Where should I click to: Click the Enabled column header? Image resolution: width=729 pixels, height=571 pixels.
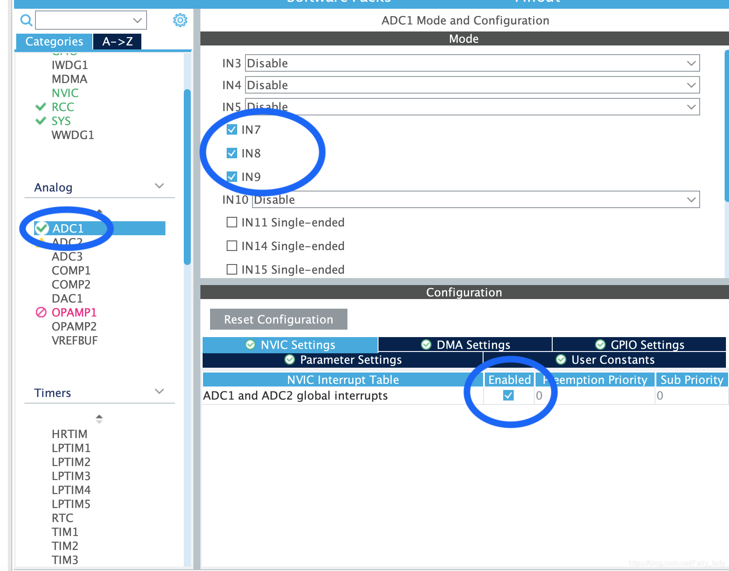509,380
